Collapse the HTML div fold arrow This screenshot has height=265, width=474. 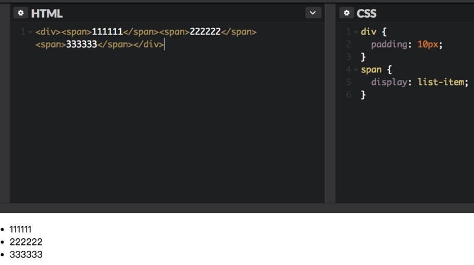[x=29, y=32]
